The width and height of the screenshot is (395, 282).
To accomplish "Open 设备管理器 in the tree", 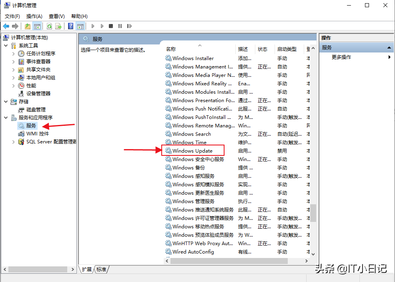I will click(38, 94).
